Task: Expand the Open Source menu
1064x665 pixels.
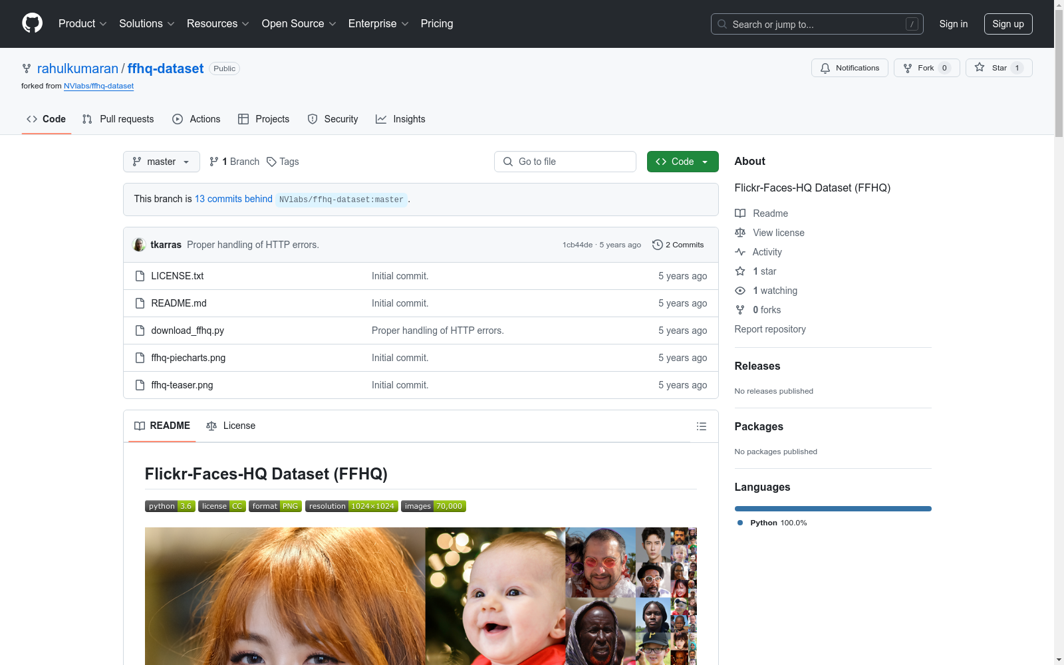Action: pyautogui.click(x=299, y=23)
